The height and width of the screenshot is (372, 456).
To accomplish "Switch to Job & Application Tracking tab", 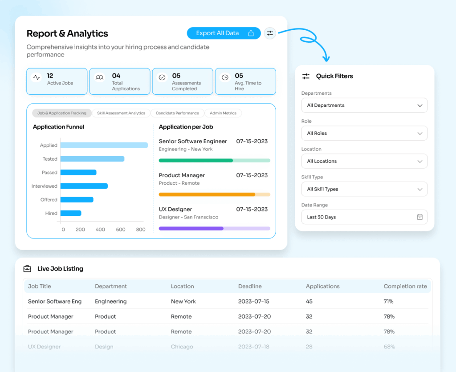I will click(62, 113).
